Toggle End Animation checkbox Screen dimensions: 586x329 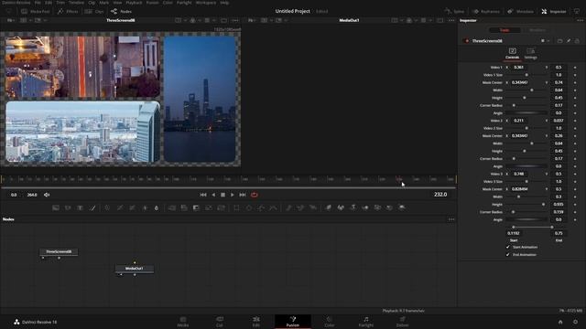507,254
